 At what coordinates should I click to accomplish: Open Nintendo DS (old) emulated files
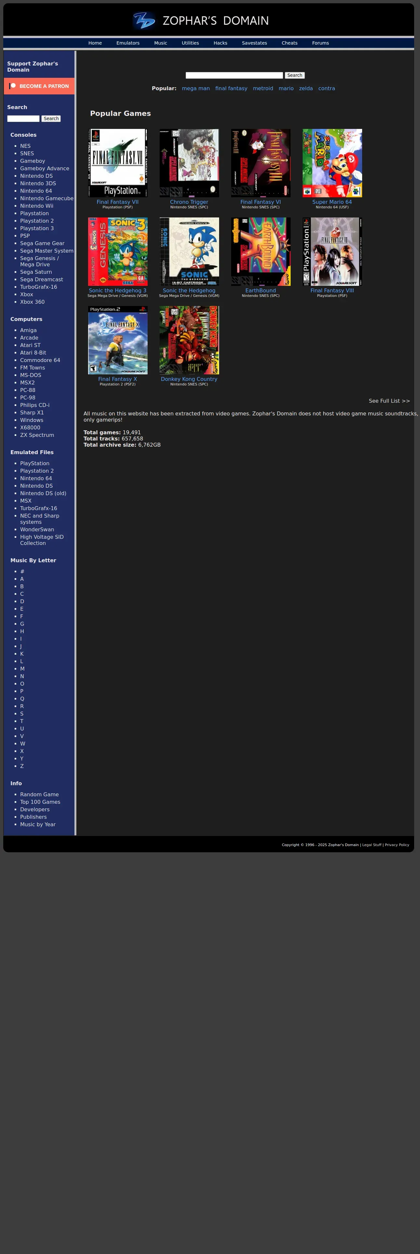[x=43, y=493]
